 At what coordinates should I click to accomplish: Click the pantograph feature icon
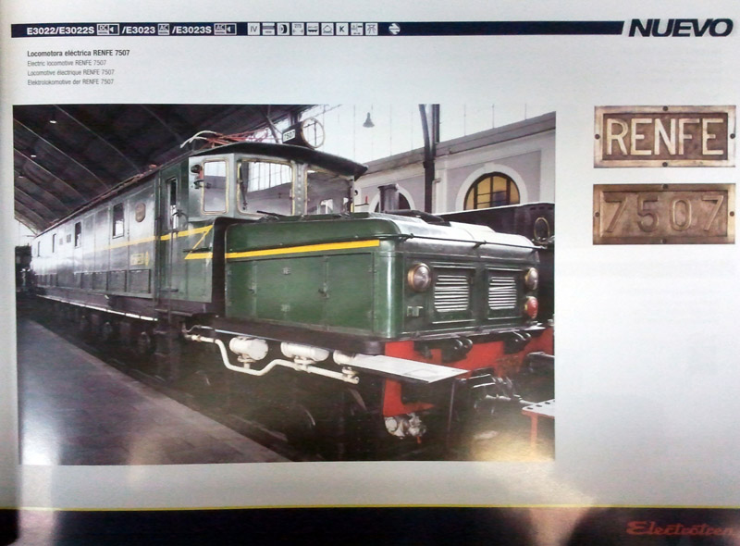(x=372, y=30)
